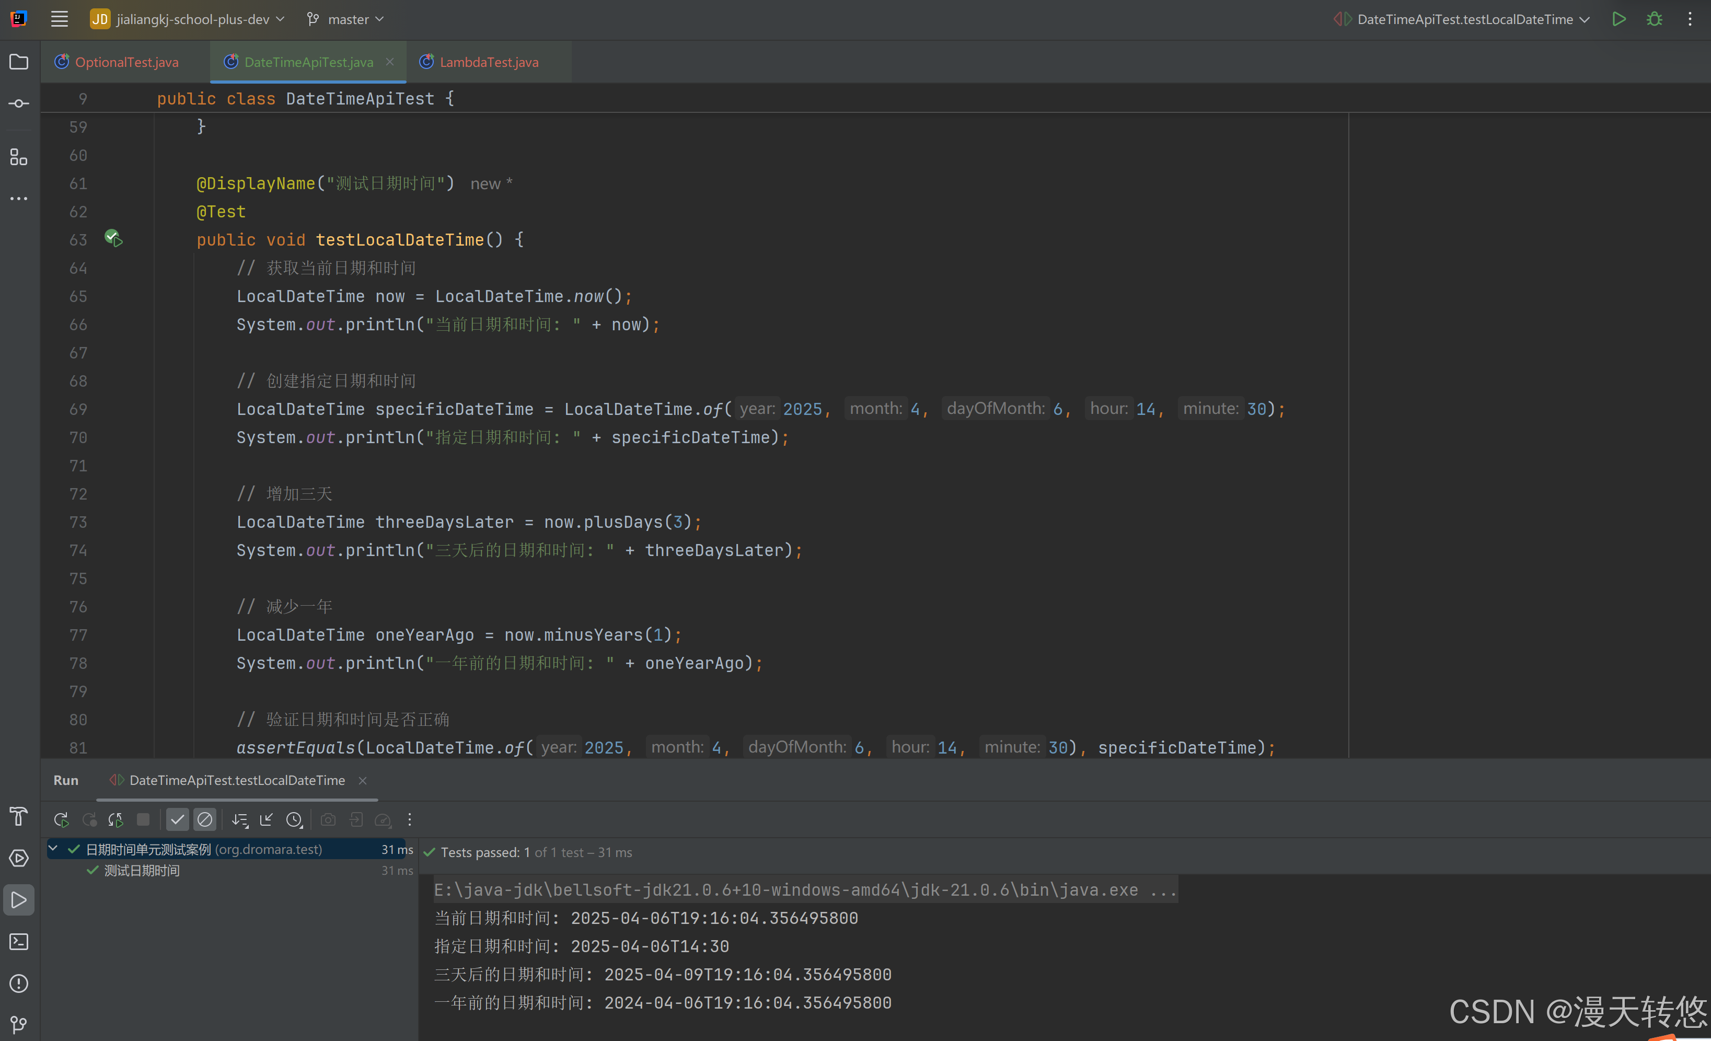
Task: Show more tool windows ellipsis in sidebar
Action: pos(19,199)
